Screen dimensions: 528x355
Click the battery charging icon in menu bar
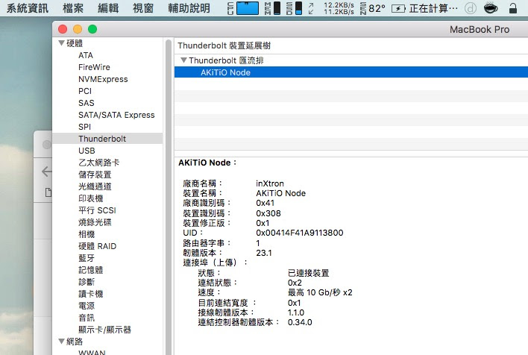[398, 8]
